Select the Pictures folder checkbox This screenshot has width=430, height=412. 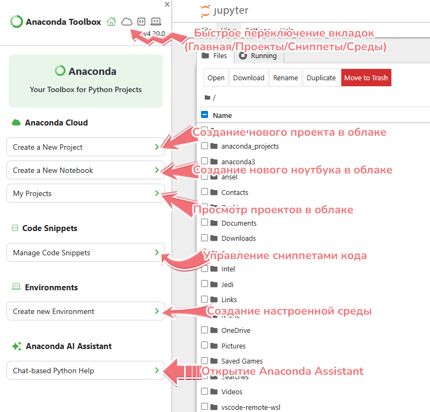point(204,346)
